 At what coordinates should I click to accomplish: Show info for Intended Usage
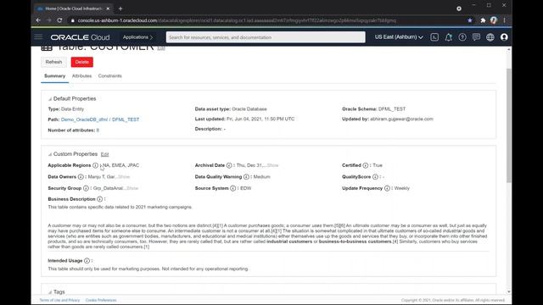[x=87, y=261]
